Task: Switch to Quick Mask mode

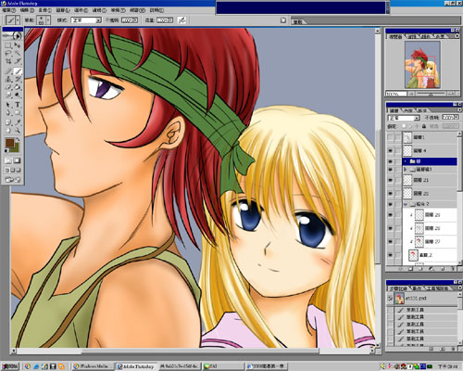Action: pos(17,160)
